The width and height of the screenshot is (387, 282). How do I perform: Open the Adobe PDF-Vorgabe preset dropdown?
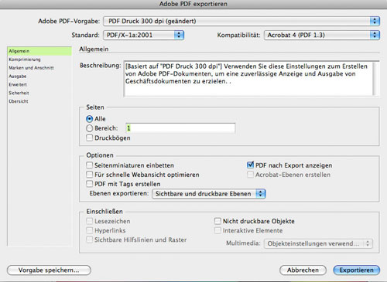[241, 21]
